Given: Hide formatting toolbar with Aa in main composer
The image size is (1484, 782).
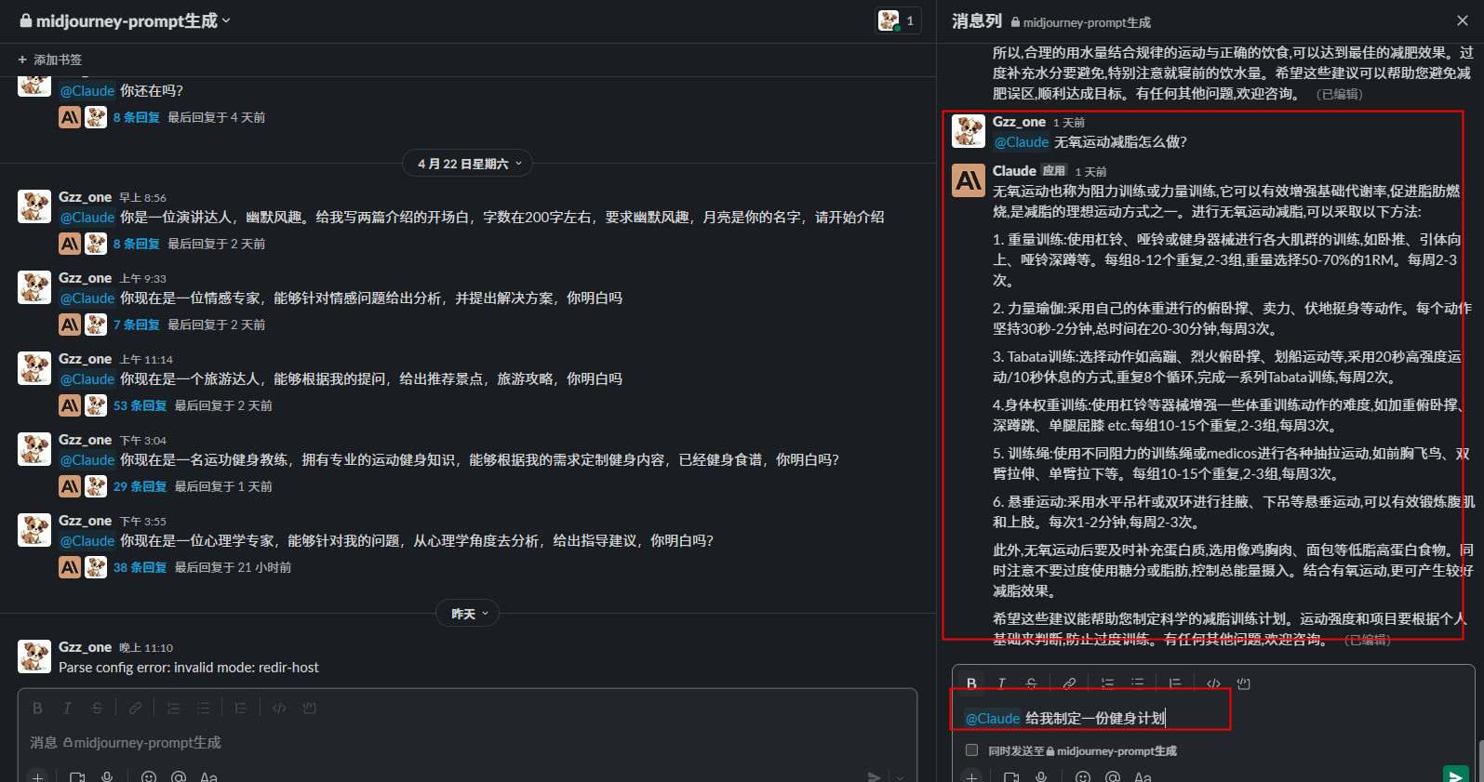Looking at the screenshot, I should (x=208, y=776).
